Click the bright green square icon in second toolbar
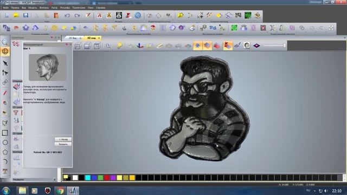The height and width of the screenshot is (195, 347). click(234, 28)
